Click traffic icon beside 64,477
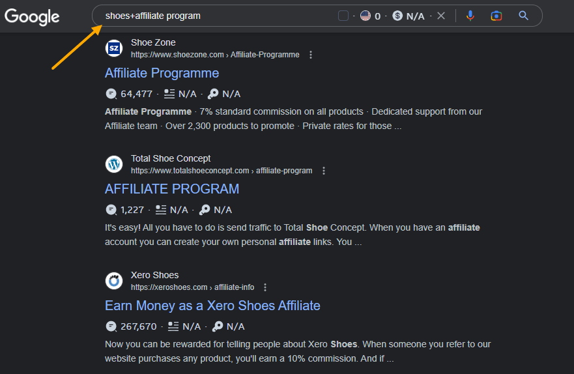The width and height of the screenshot is (574, 374). (x=111, y=94)
